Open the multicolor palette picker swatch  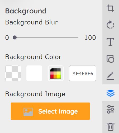pyautogui.click(x=56, y=73)
